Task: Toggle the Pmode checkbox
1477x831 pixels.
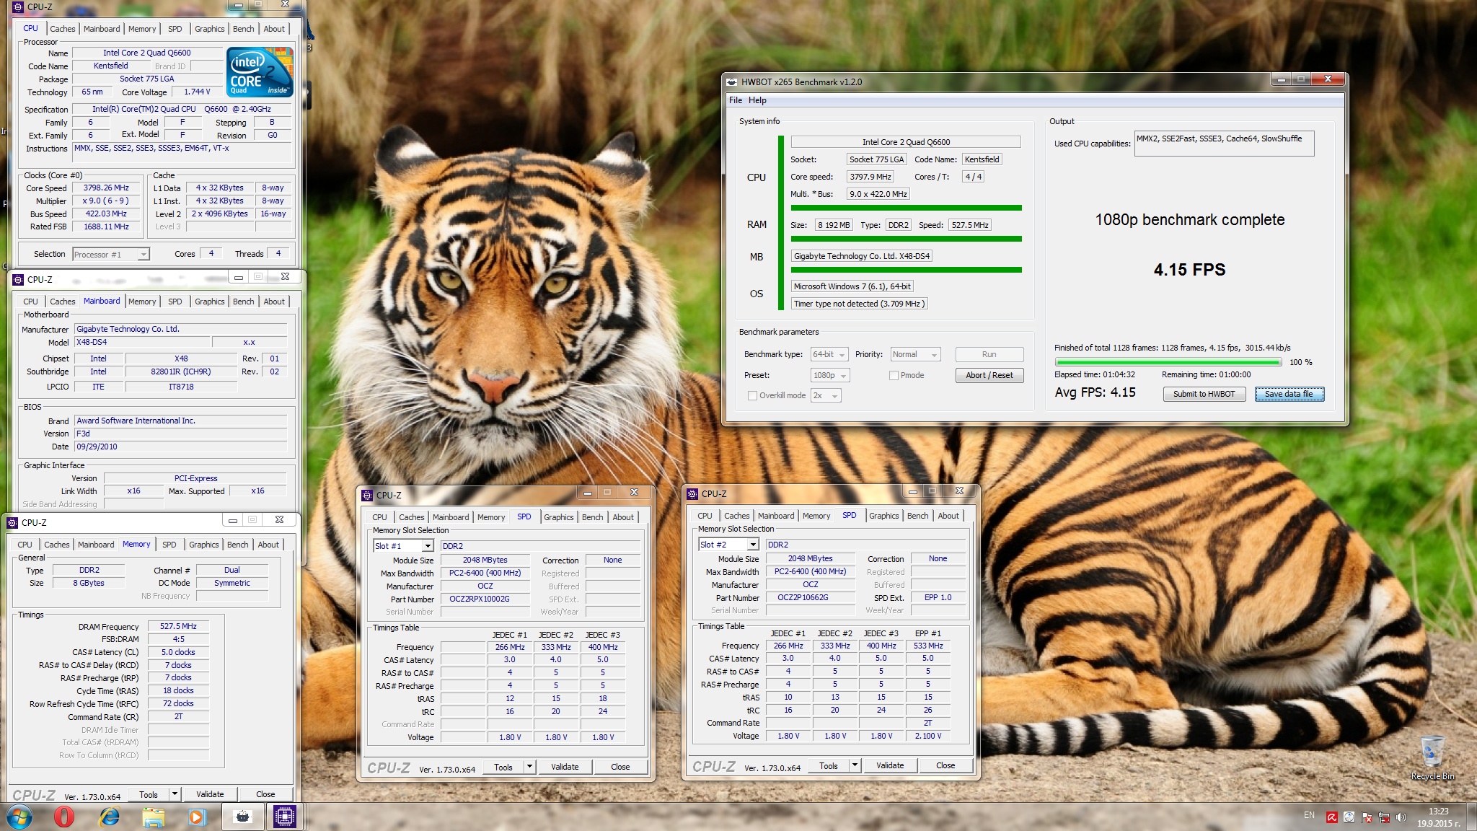Action: (894, 375)
